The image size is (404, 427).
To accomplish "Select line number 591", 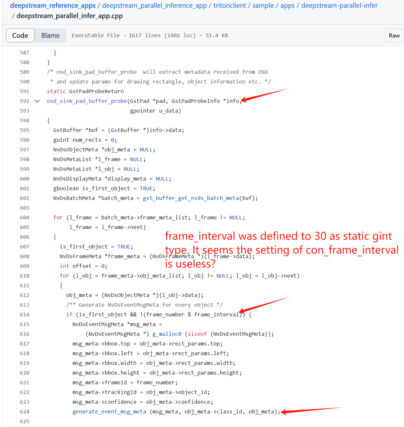I will point(25,92).
